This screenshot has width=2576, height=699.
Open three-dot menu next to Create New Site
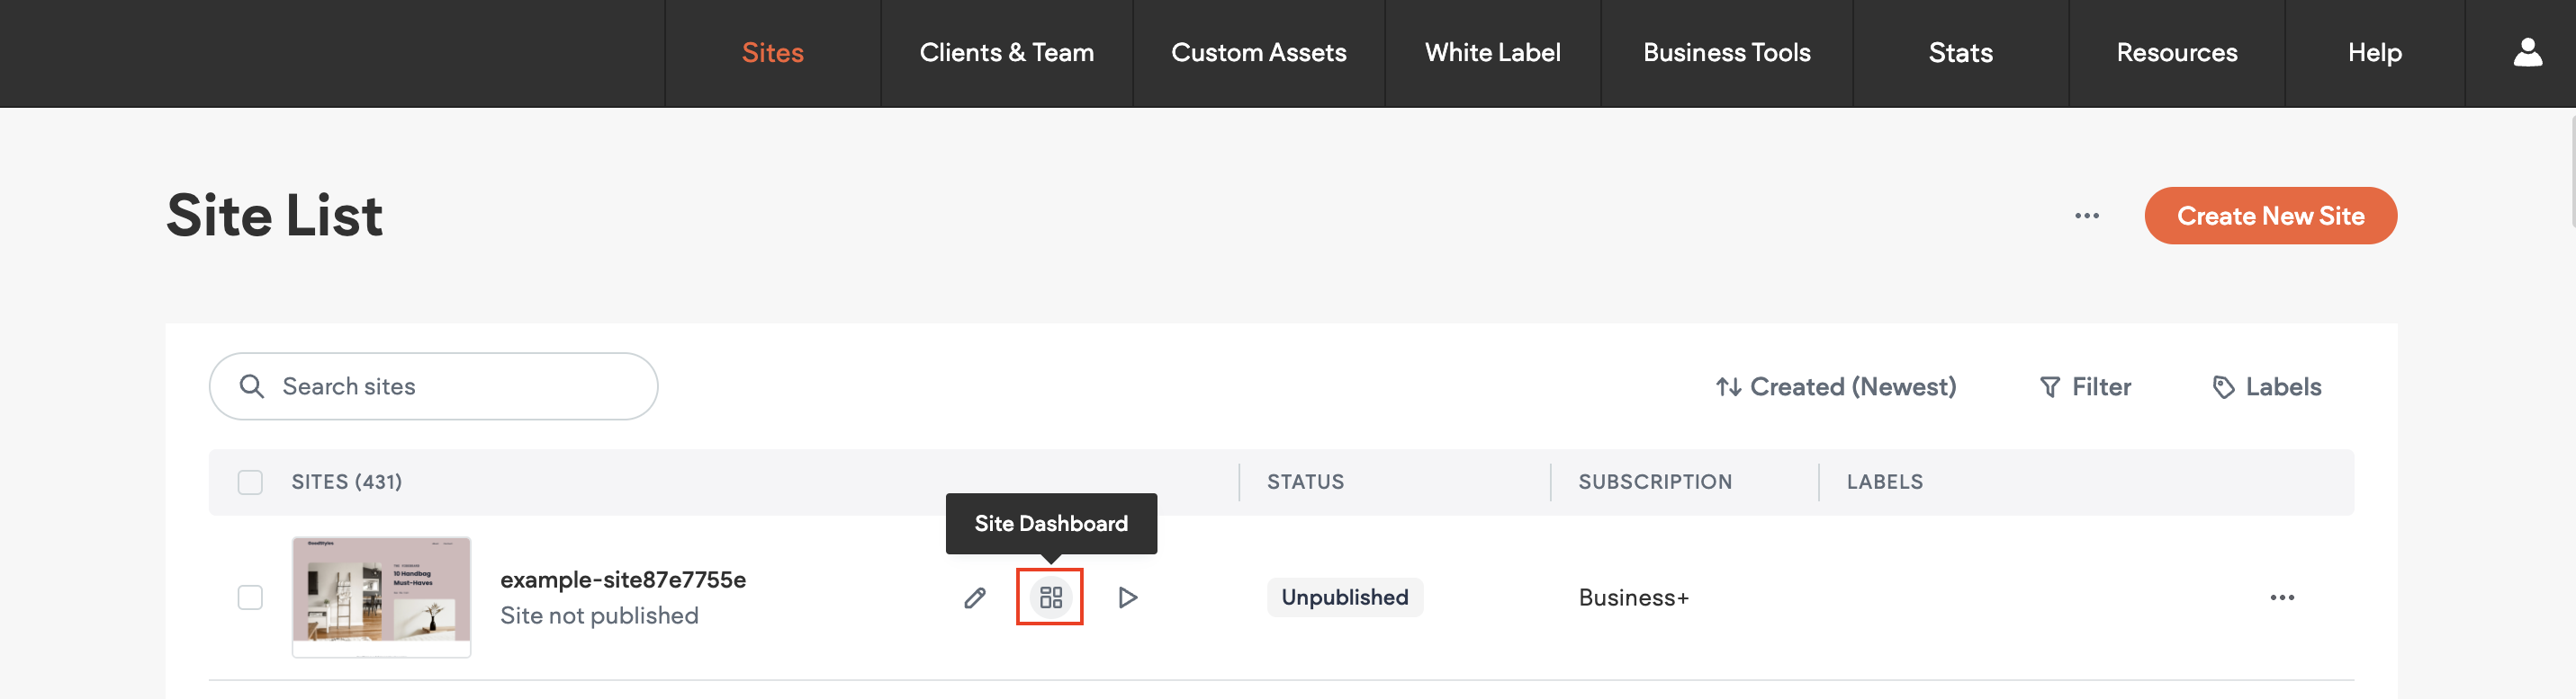click(x=2086, y=216)
